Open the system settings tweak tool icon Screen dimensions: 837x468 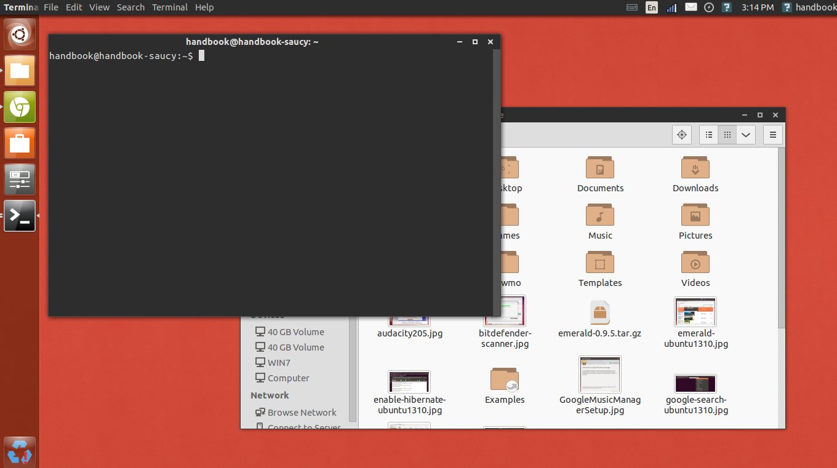point(20,180)
